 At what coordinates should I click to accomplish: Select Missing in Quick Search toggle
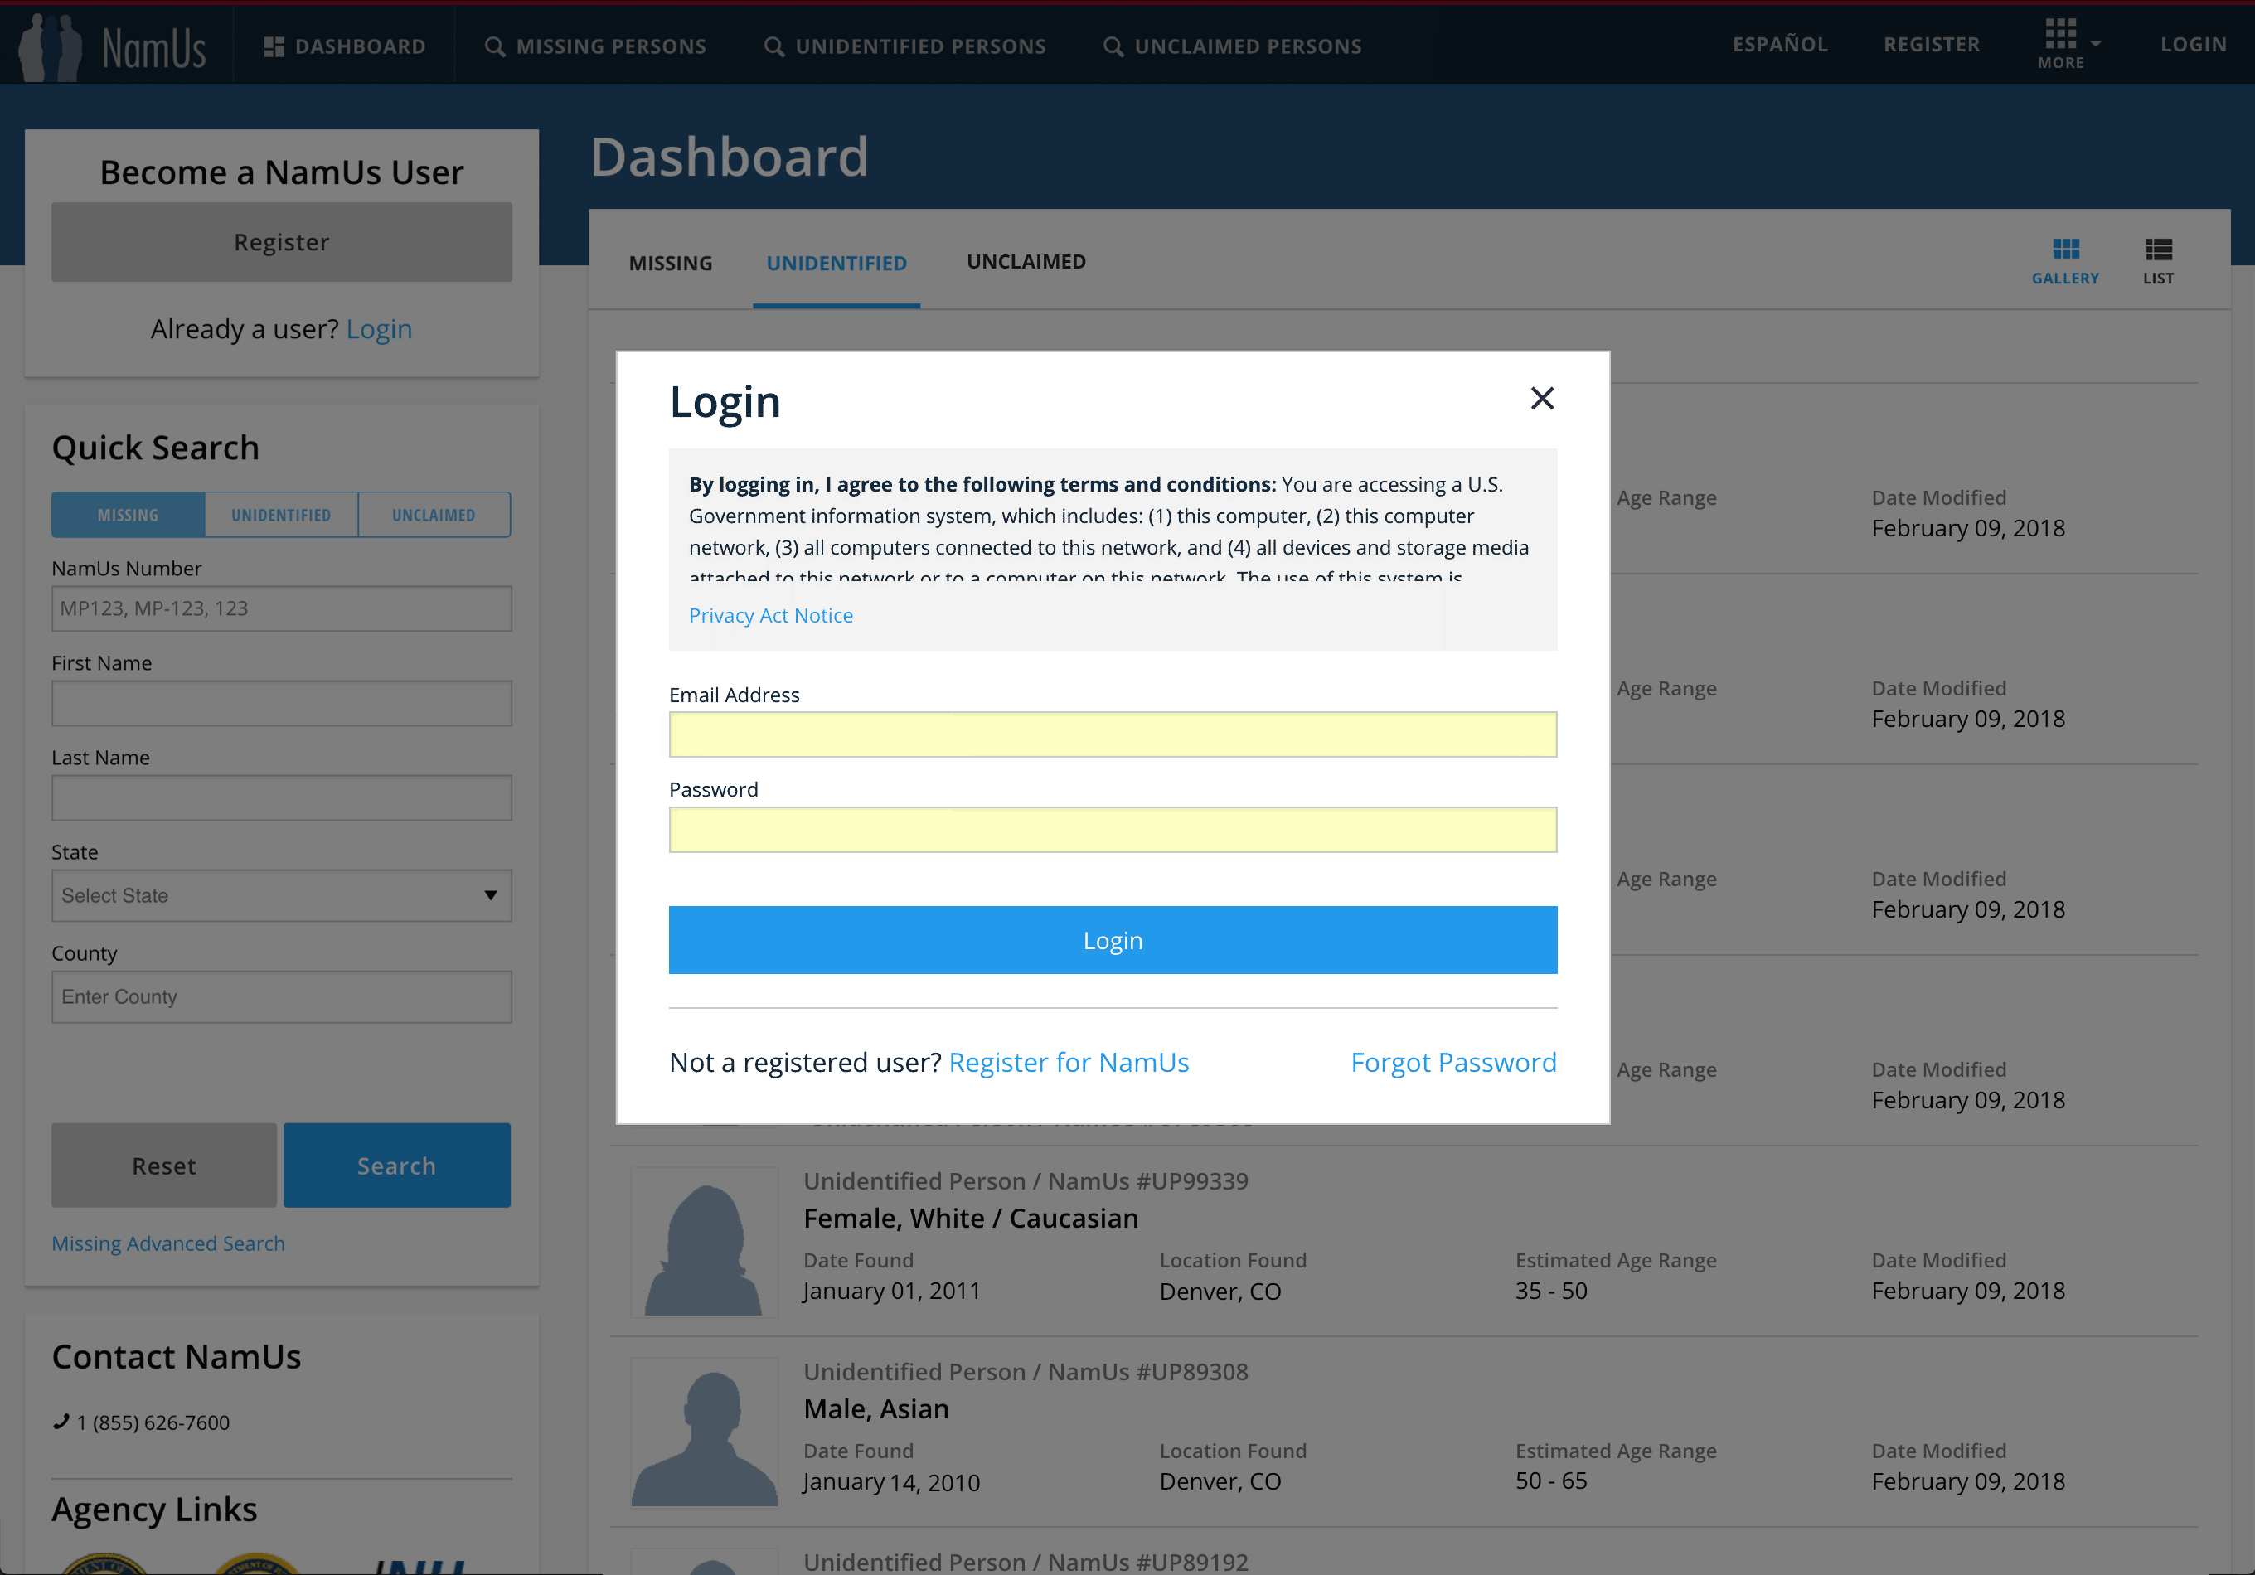coord(128,515)
